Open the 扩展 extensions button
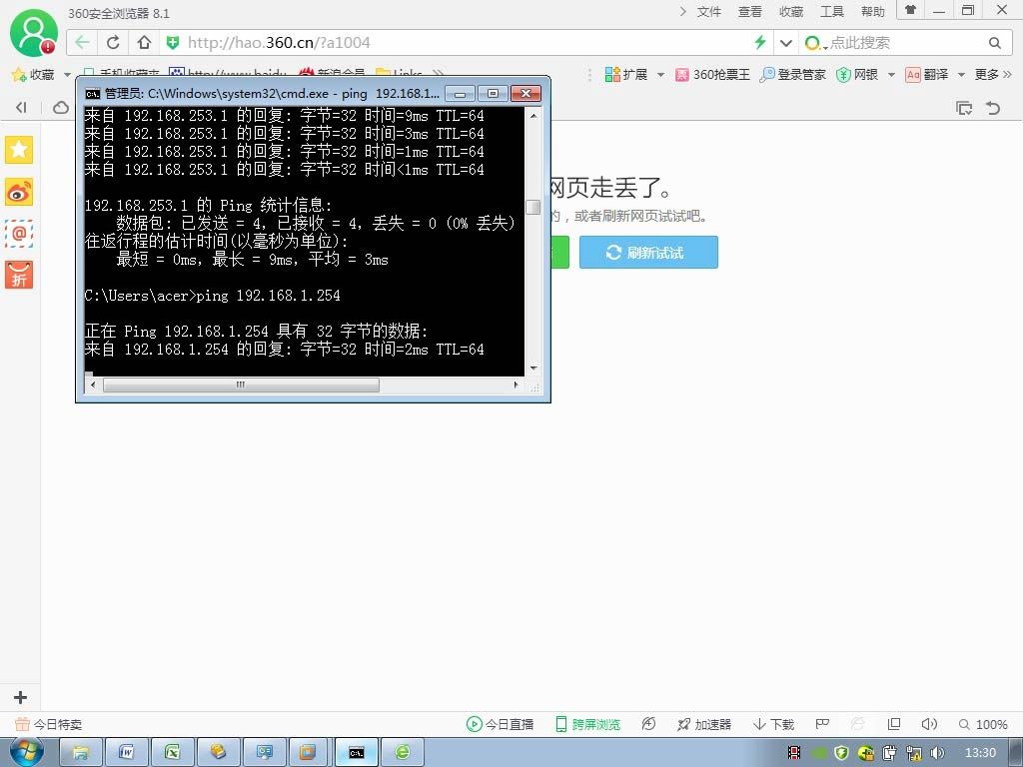The height and width of the screenshot is (767, 1023). 626,74
